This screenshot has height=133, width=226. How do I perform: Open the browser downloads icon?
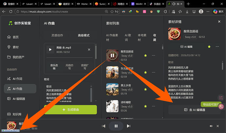click(187, 12)
